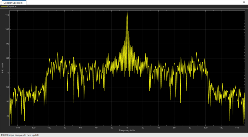Click the yellow Empirical legend line
The image size is (248, 137).
coord(4,6)
